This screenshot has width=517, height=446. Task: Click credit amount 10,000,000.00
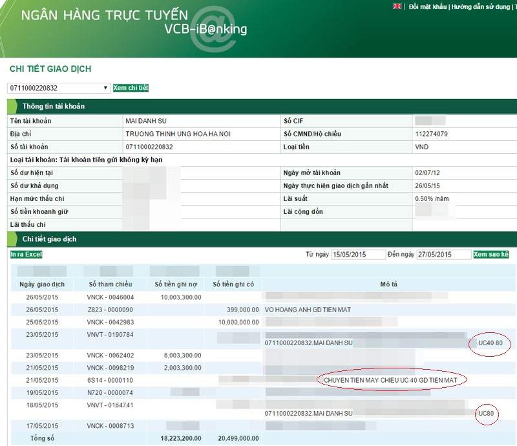click(238, 323)
